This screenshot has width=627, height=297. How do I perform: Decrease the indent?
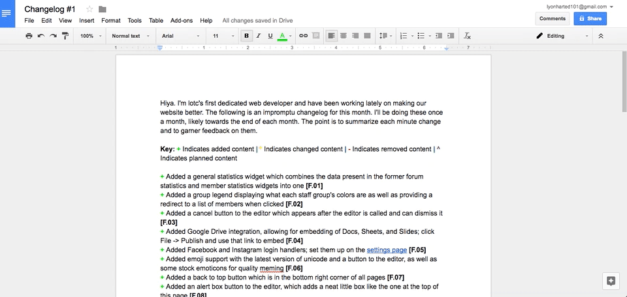pyautogui.click(x=439, y=36)
